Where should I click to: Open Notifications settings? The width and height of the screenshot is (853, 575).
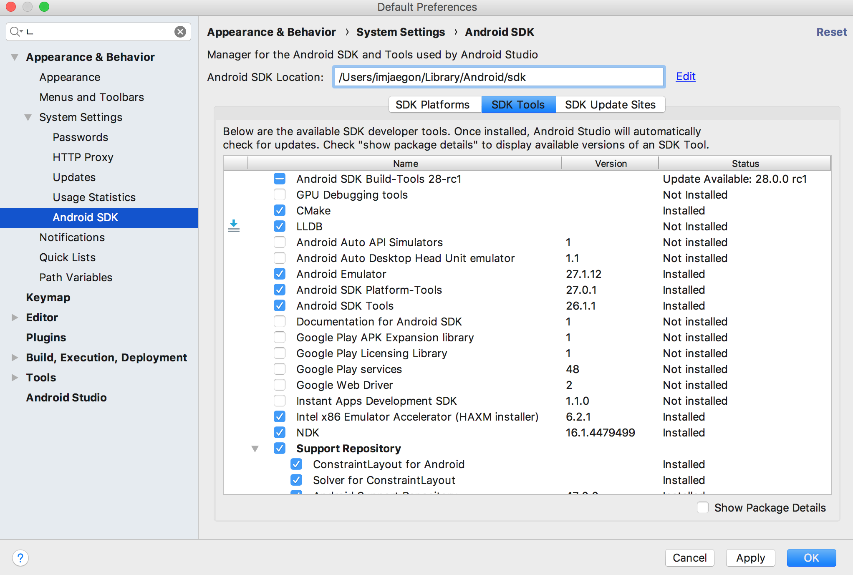(x=72, y=237)
